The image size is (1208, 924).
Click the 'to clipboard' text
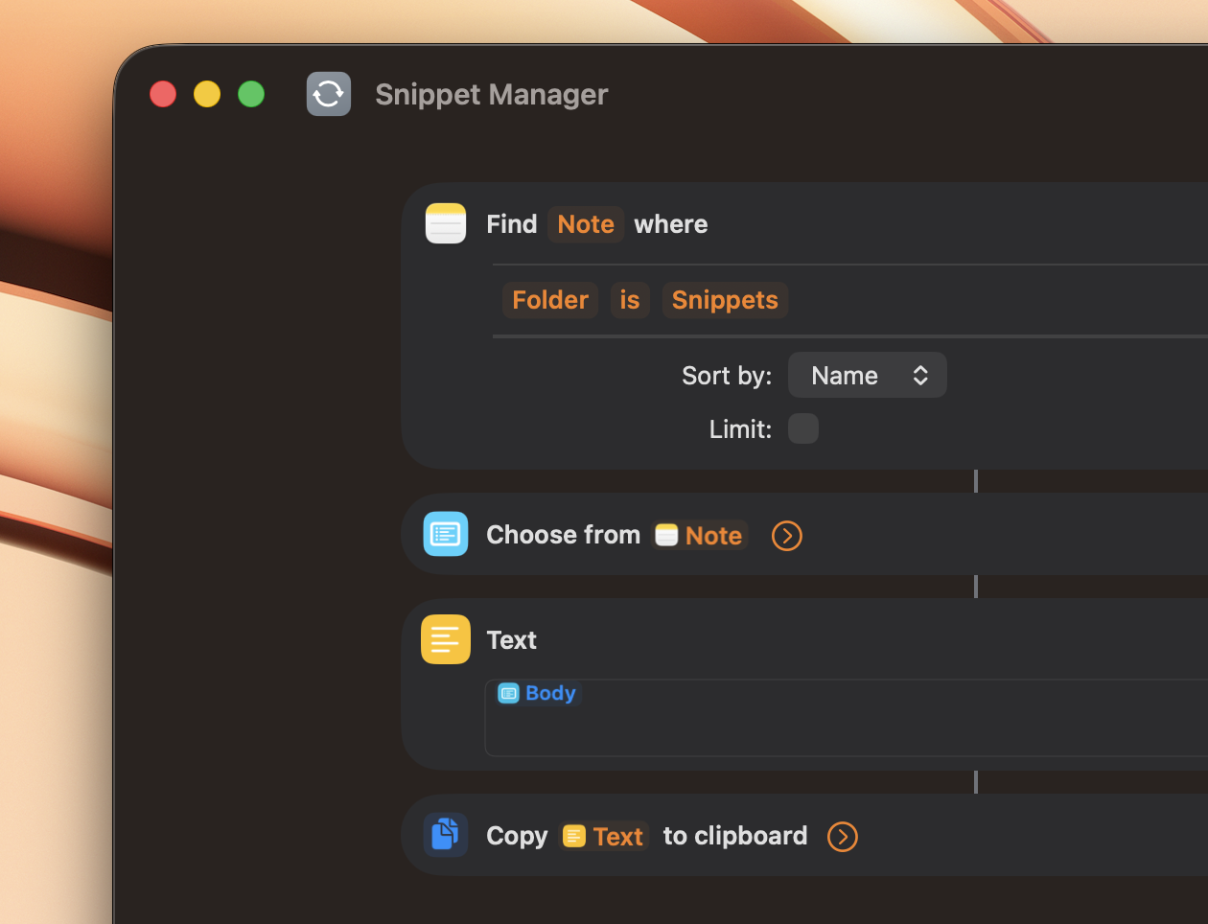click(x=735, y=836)
